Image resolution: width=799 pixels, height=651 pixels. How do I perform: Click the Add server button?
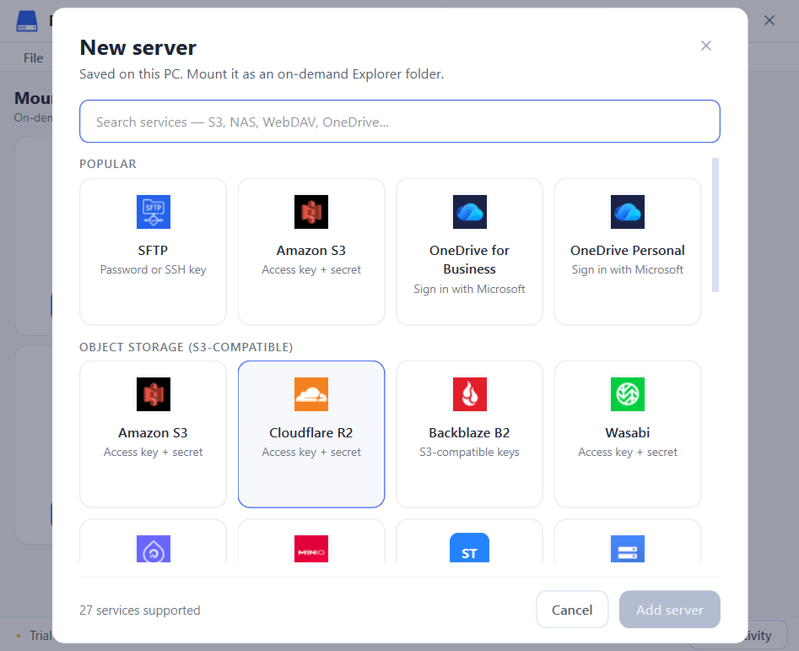(670, 610)
